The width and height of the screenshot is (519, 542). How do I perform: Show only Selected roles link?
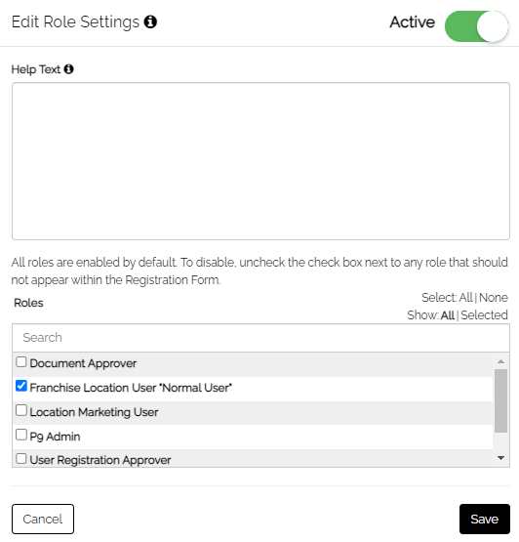pos(484,315)
